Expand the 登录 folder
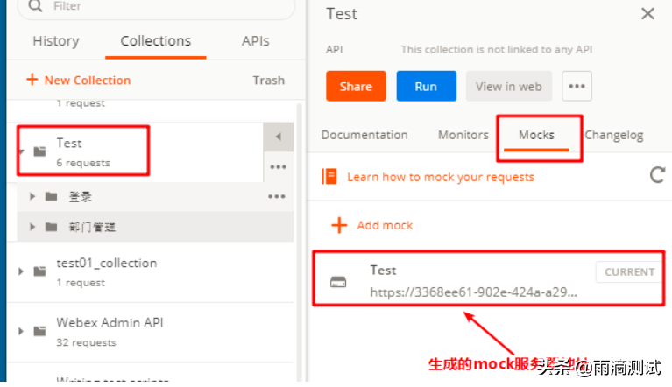 pos(32,196)
